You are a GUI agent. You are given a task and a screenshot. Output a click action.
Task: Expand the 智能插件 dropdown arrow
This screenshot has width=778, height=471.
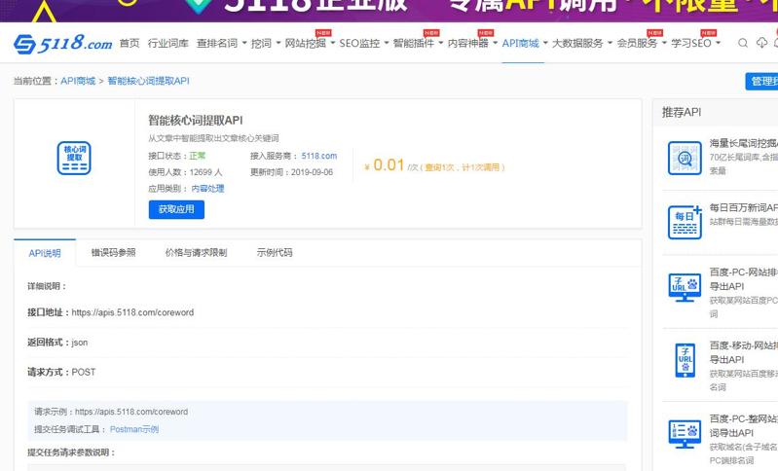pyautogui.click(x=440, y=43)
